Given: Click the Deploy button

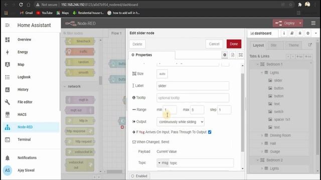Looking at the screenshot, I should [x=285, y=23].
